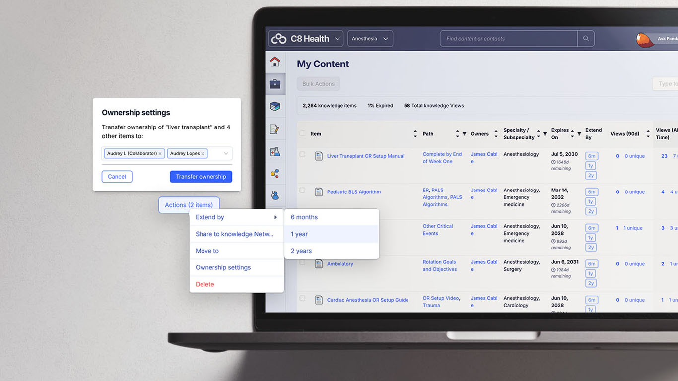The height and width of the screenshot is (381, 678).
Task: Open the Actions (2 items) dropdown
Action: pos(189,205)
